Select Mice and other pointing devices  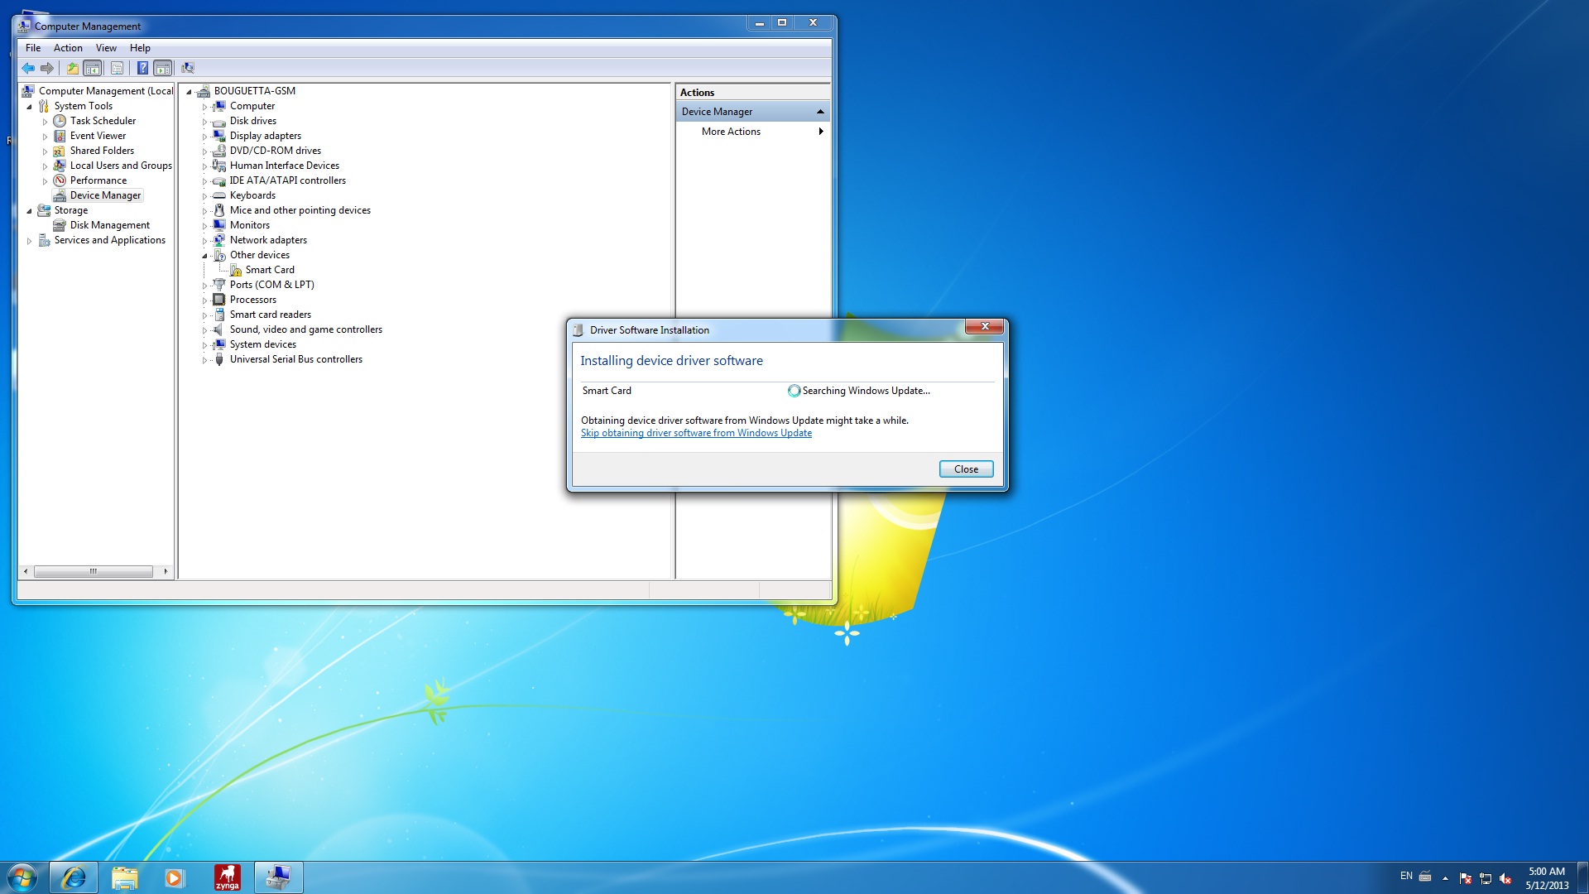[x=300, y=210]
